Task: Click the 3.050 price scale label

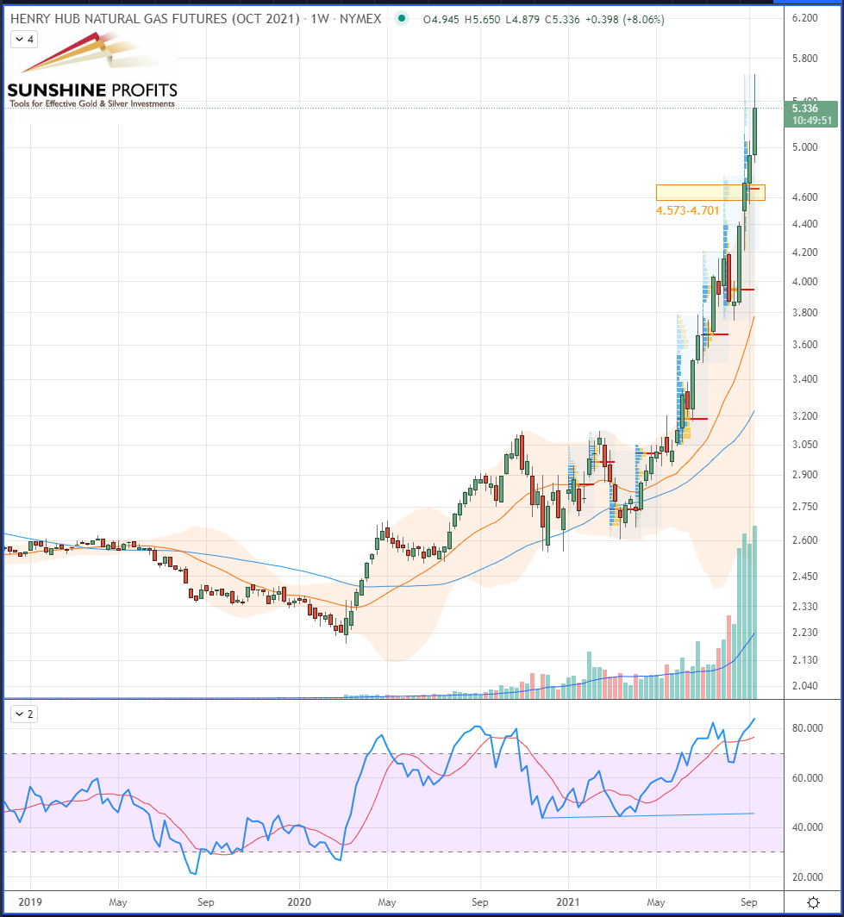Action: pos(805,445)
